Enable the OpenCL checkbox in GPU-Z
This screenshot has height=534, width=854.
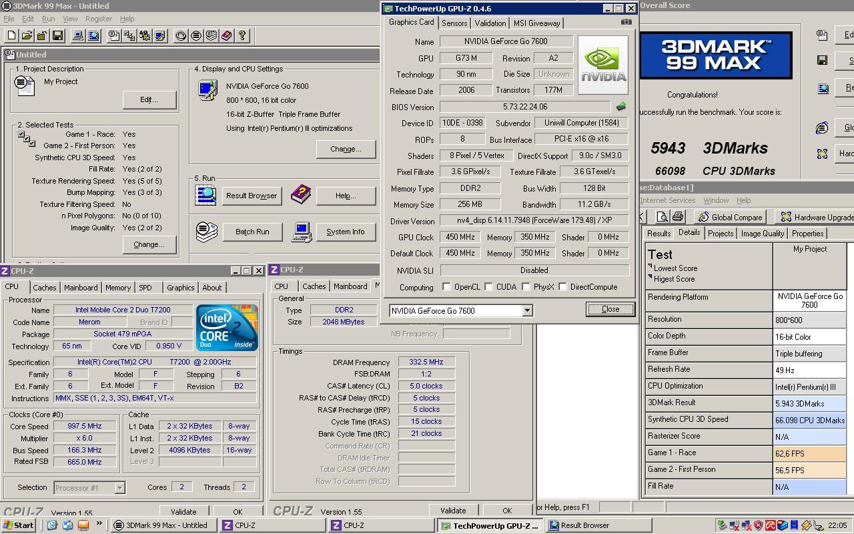click(x=446, y=287)
